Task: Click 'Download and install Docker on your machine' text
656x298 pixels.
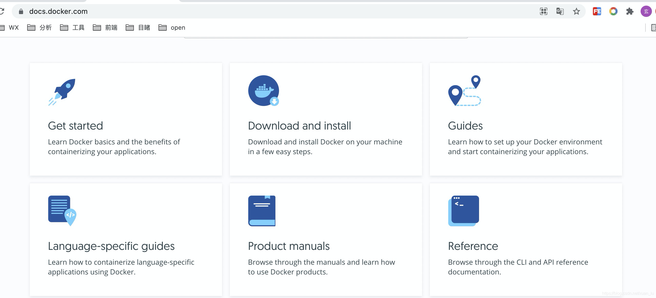Action: [325, 147]
